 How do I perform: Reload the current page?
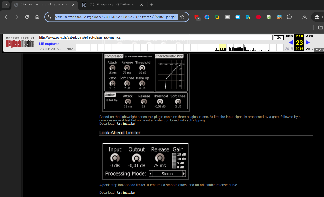[27, 17]
